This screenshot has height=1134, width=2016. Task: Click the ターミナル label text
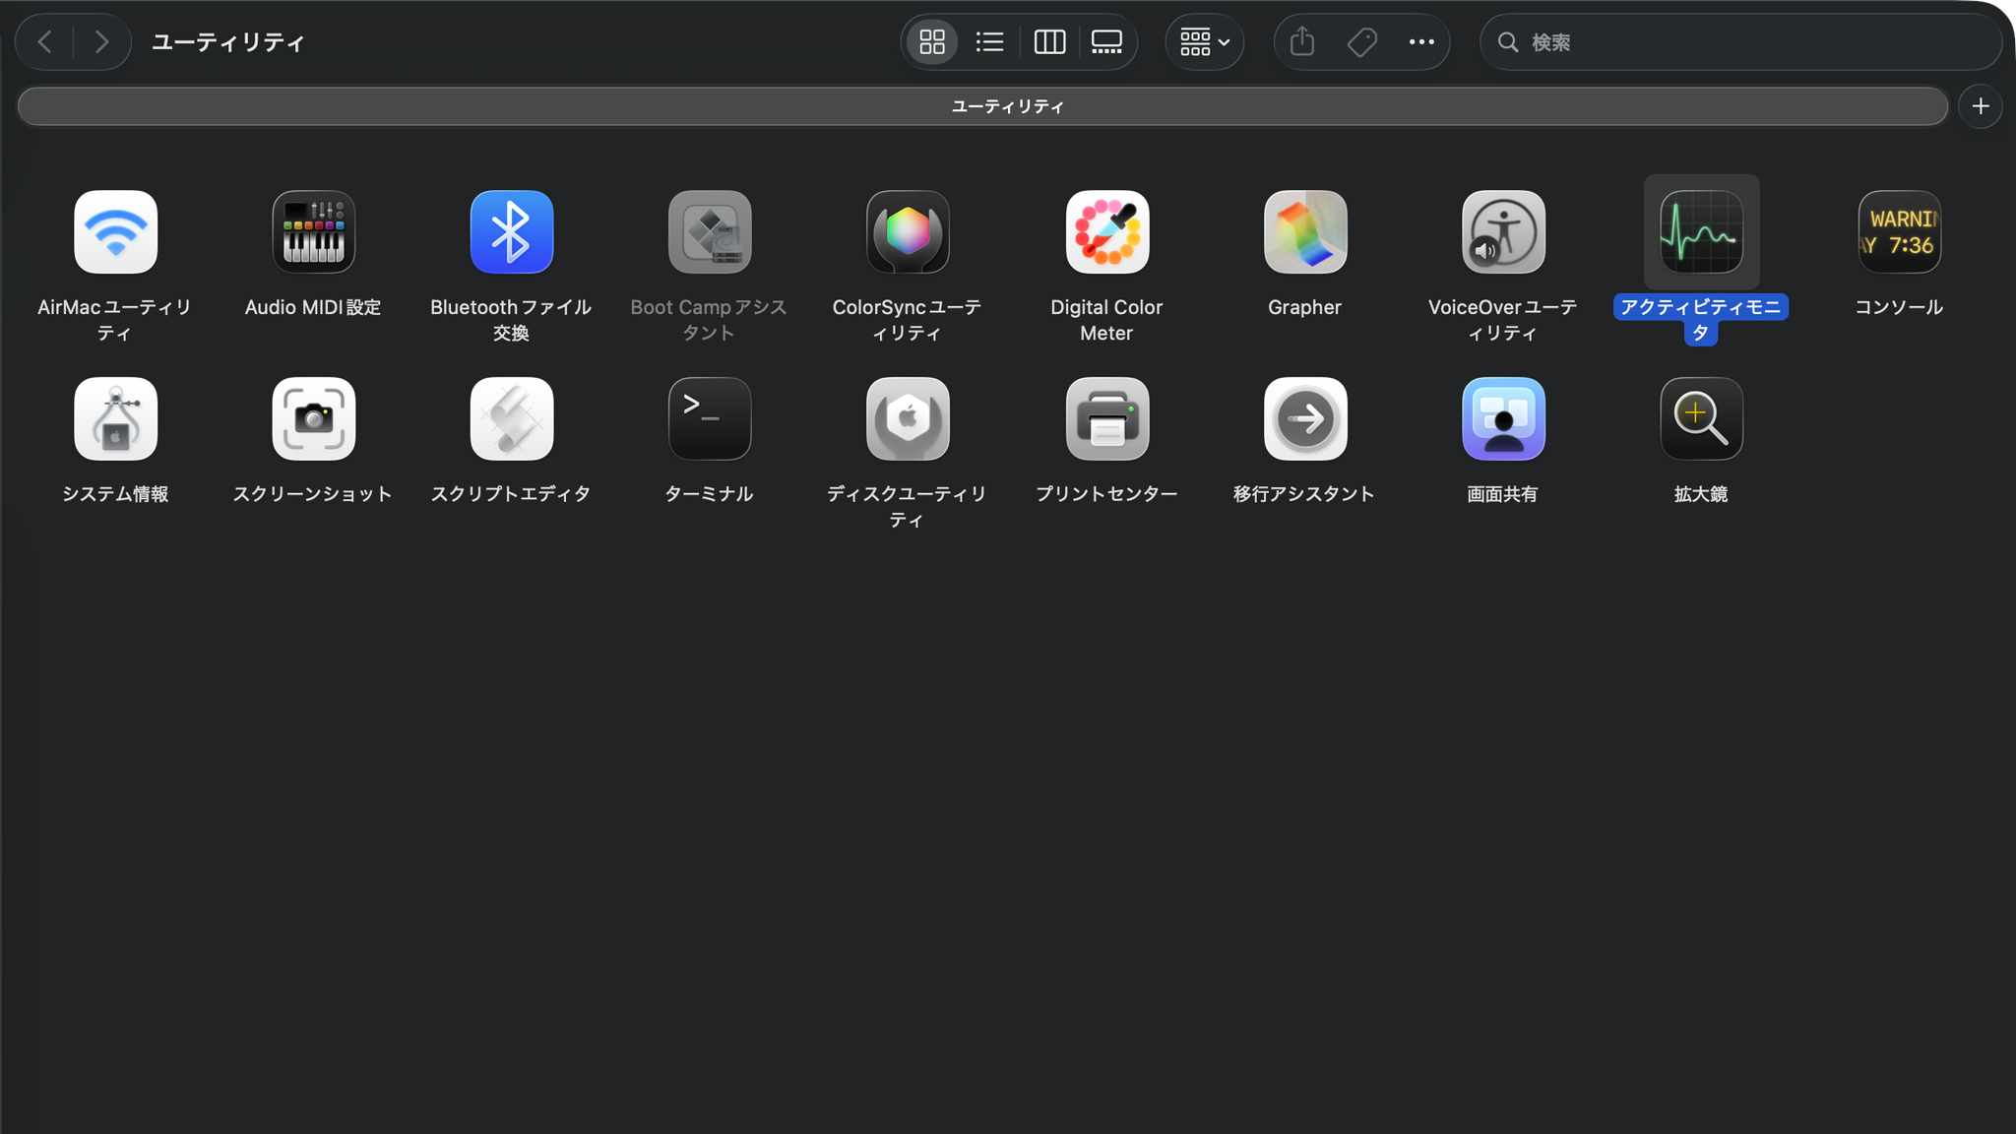pos(709,494)
